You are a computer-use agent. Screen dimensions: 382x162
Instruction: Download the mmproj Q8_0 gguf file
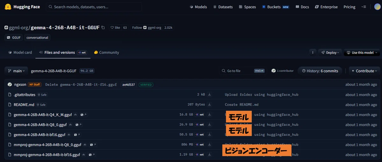(209, 145)
